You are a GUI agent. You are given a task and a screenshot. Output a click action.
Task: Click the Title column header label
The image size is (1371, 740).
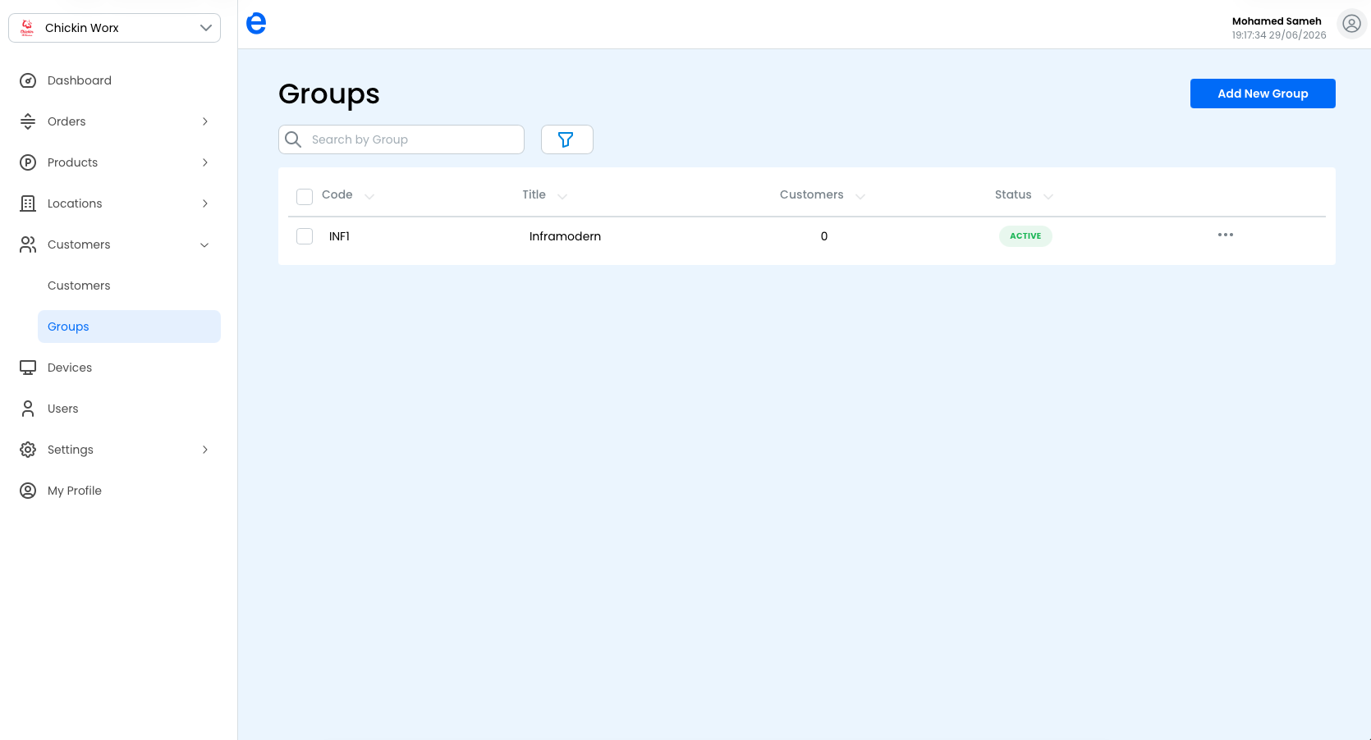click(534, 194)
